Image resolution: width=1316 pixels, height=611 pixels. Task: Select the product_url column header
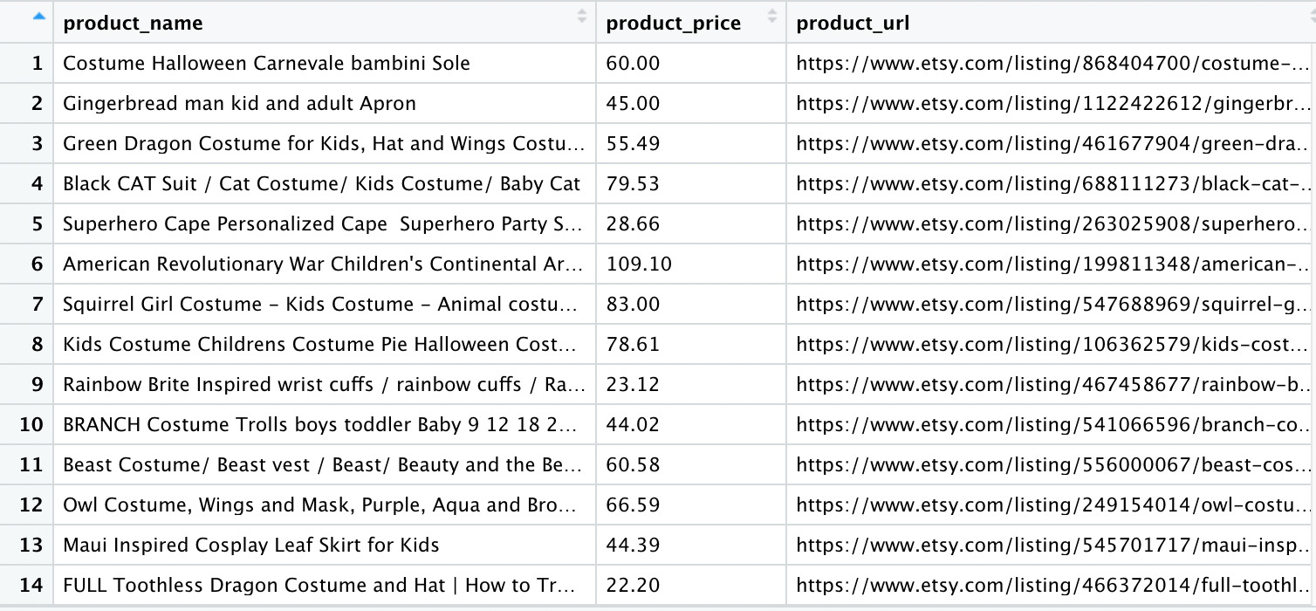1051,23
